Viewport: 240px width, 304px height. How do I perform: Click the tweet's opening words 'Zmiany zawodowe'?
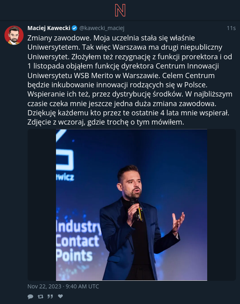click(59, 38)
